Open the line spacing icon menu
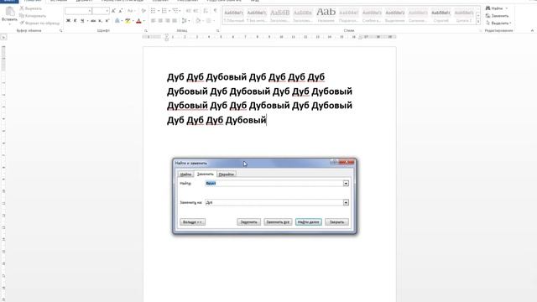This screenshot has height=302, width=537. pos(185,21)
